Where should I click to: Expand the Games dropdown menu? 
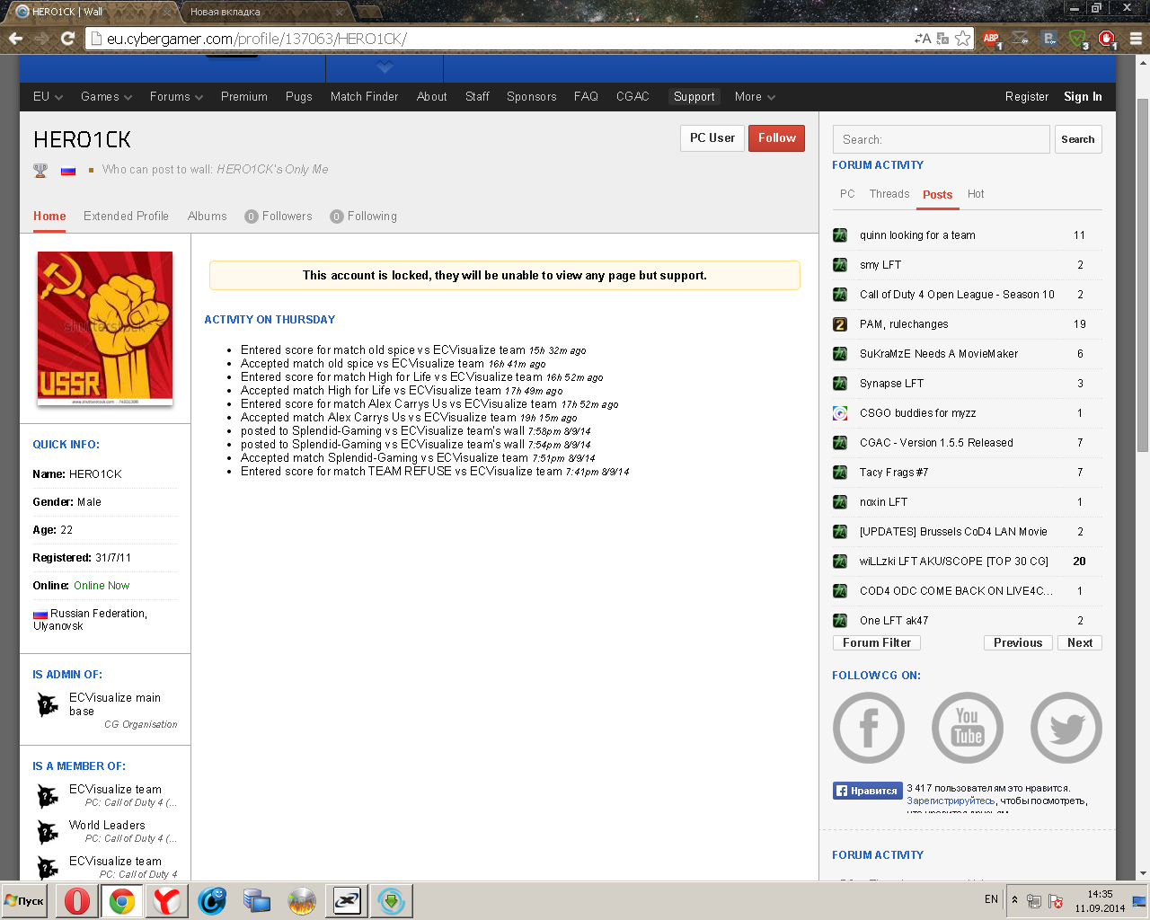coord(106,97)
